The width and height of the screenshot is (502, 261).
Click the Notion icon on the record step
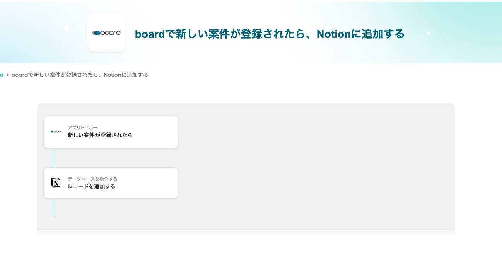pyautogui.click(x=56, y=183)
